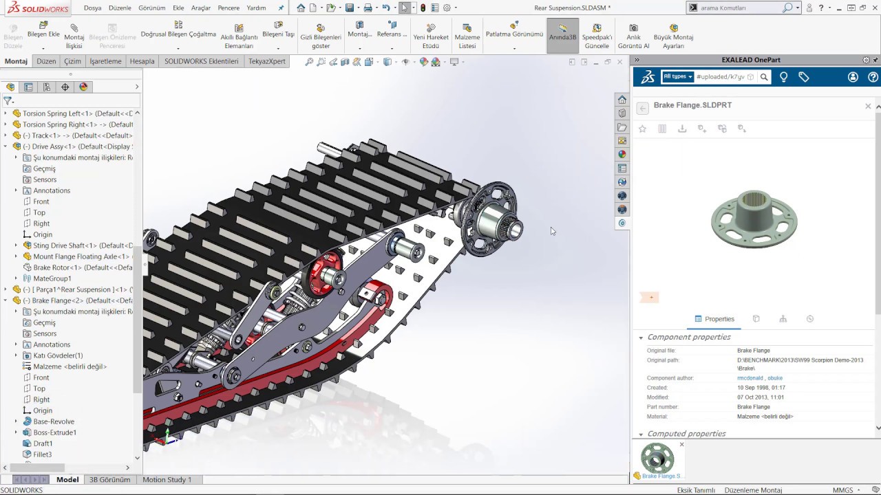Image resolution: width=881 pixels, height=495 pixels.
Task: Select the FeatureManager design tree tab icon
Action: 10,87
